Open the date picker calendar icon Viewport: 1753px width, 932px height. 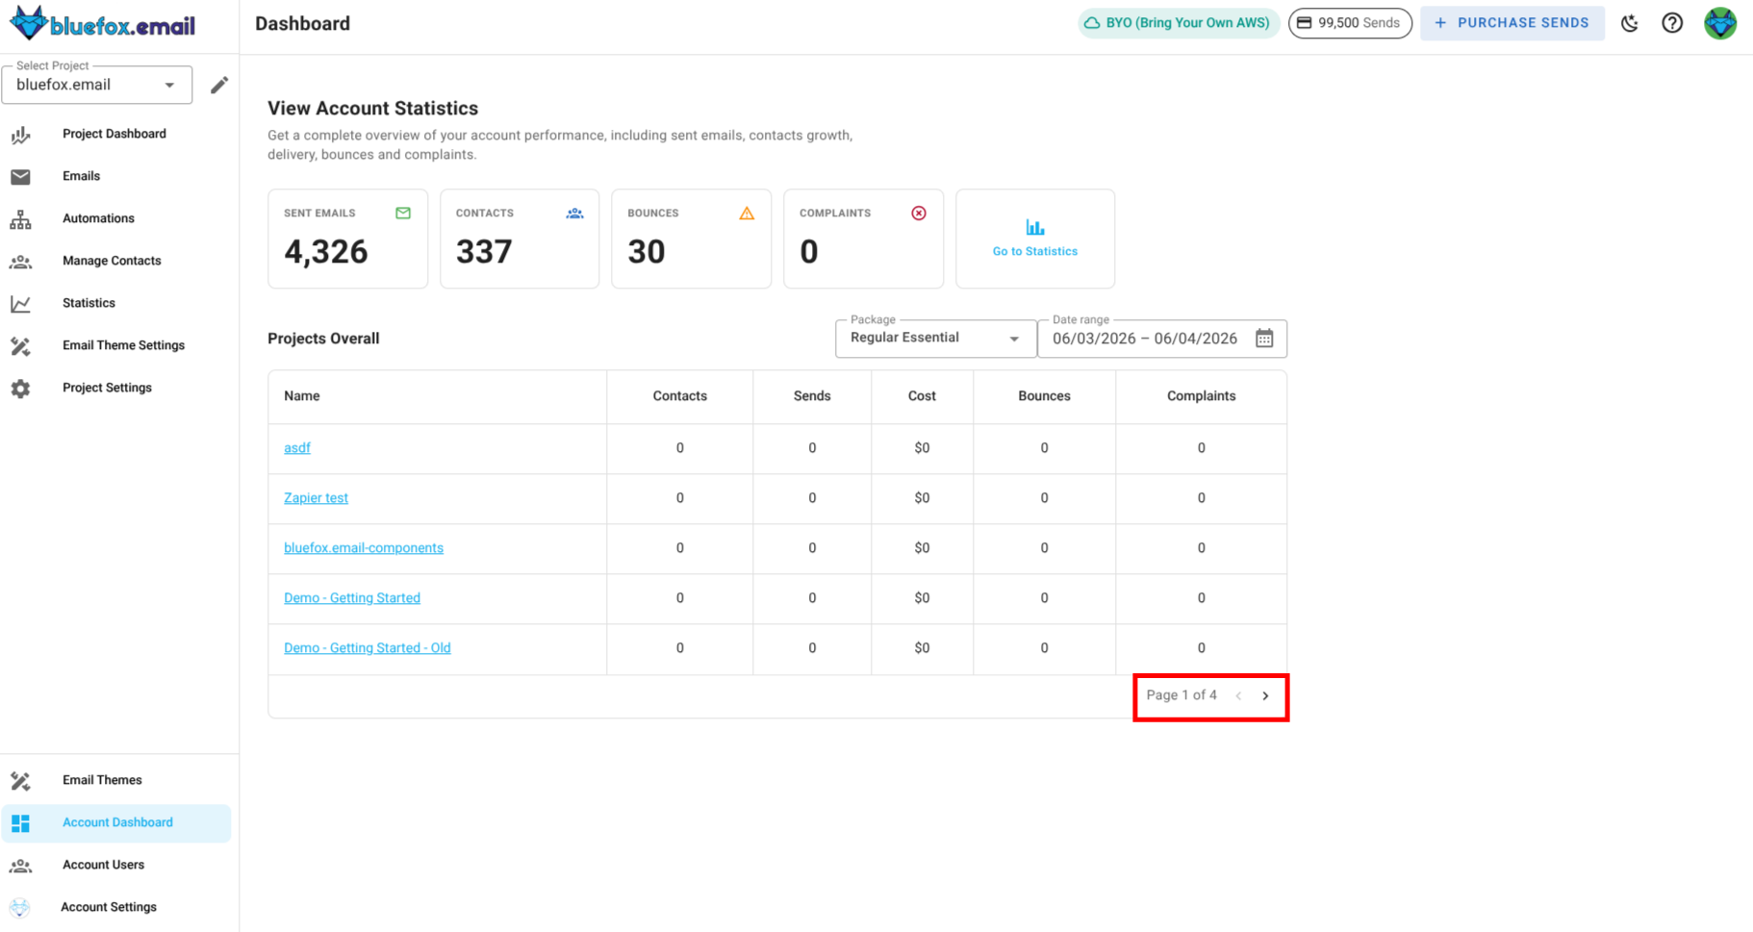pos(1264,339)
